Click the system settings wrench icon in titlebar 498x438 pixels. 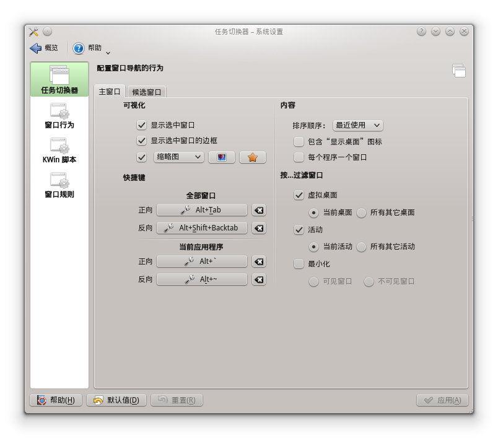click(33, 32)
